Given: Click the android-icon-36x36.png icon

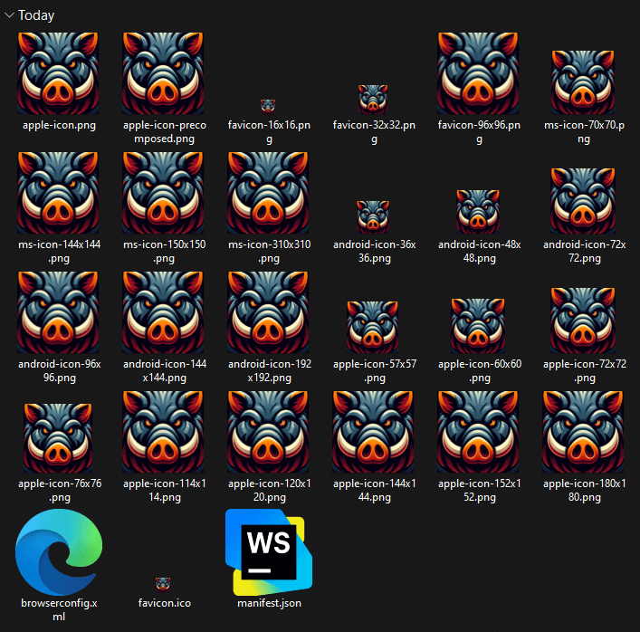Looking at the screenshot, I should pos(373,217).
